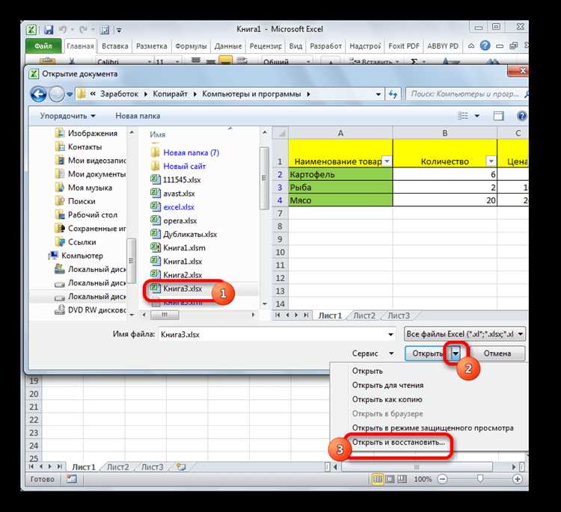
Task: Click the zoom slider handle in status bar
Action: pos(480,478)
